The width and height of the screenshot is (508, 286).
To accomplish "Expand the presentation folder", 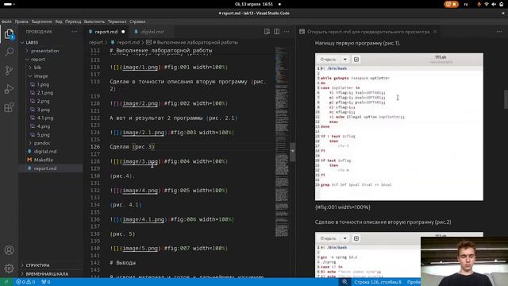I will tap(44, 51).
